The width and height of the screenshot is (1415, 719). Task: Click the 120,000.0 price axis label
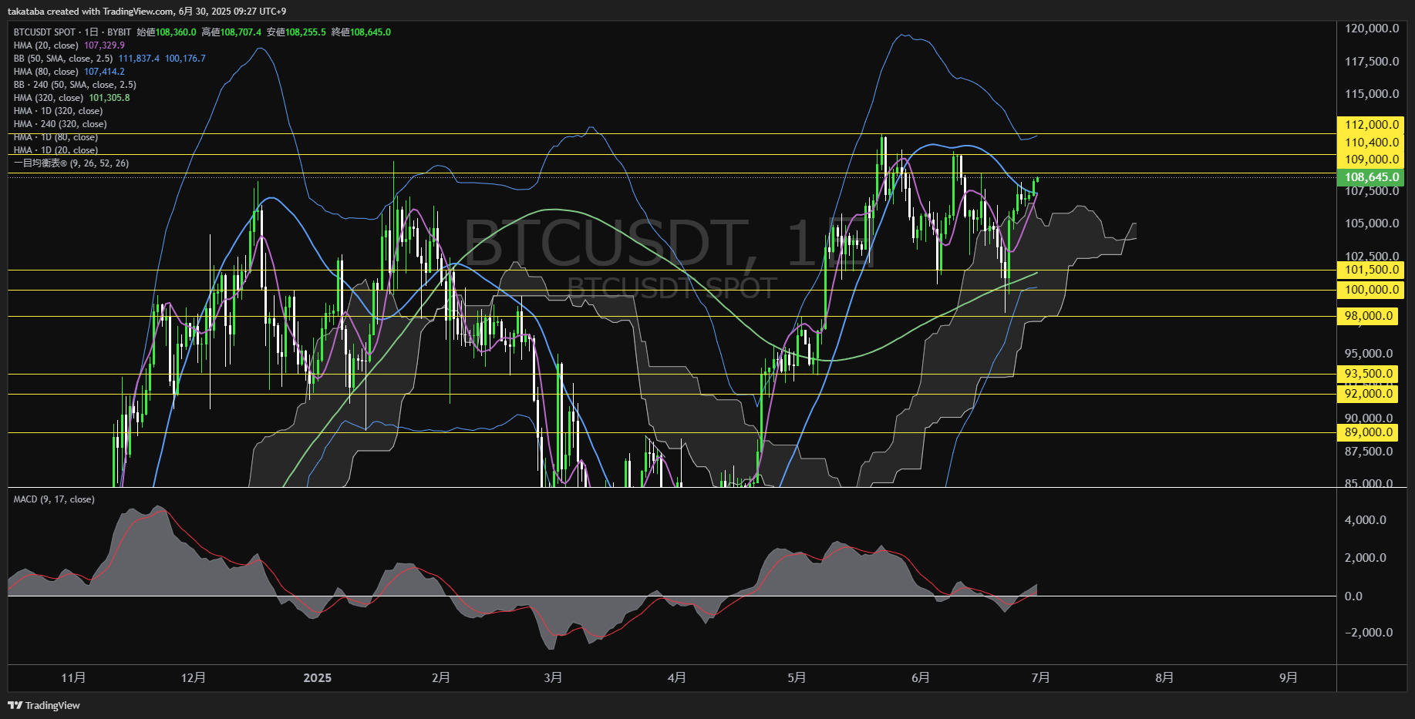[1372, 29]
